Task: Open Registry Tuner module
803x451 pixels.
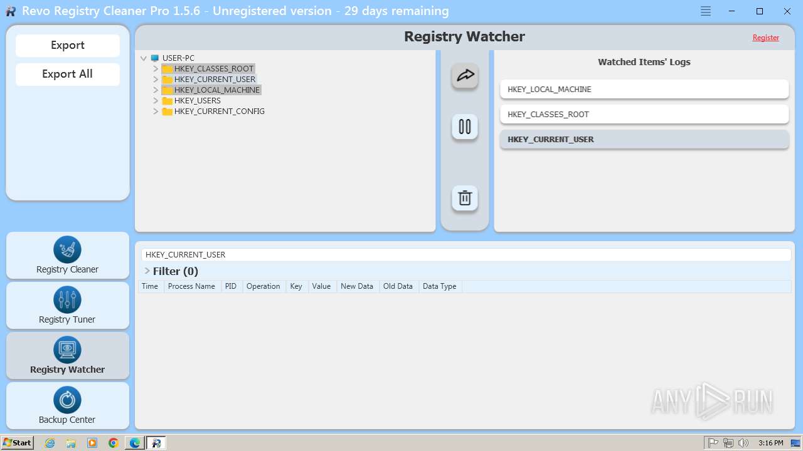Action: point(68,306)
